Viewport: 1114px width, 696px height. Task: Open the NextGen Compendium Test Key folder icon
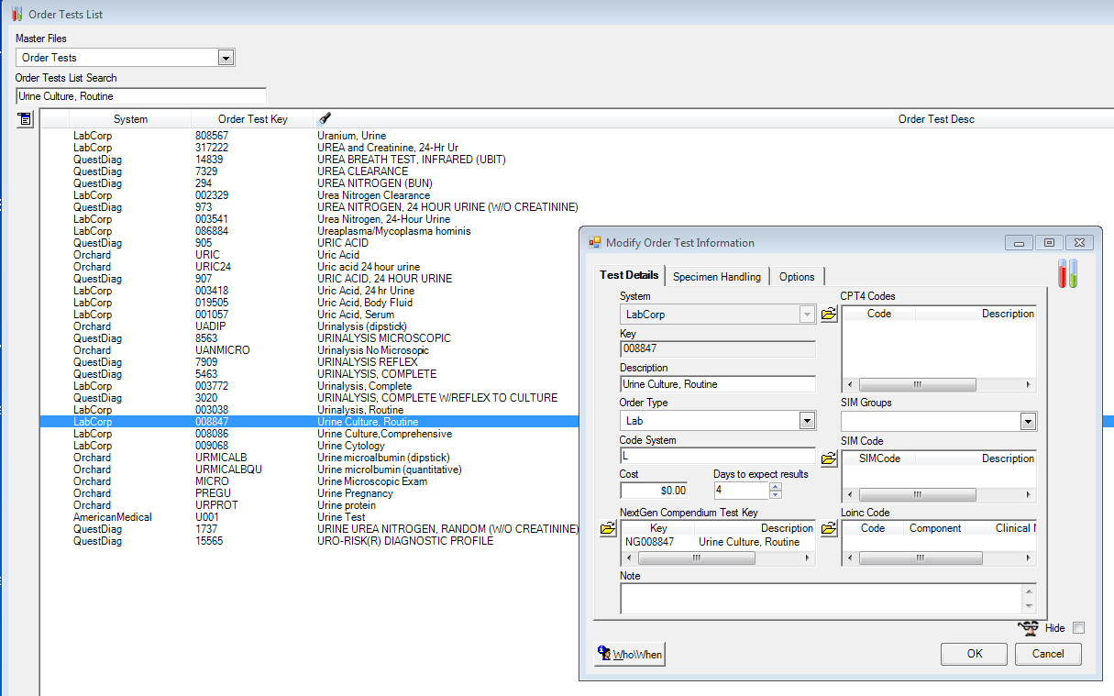608,529
